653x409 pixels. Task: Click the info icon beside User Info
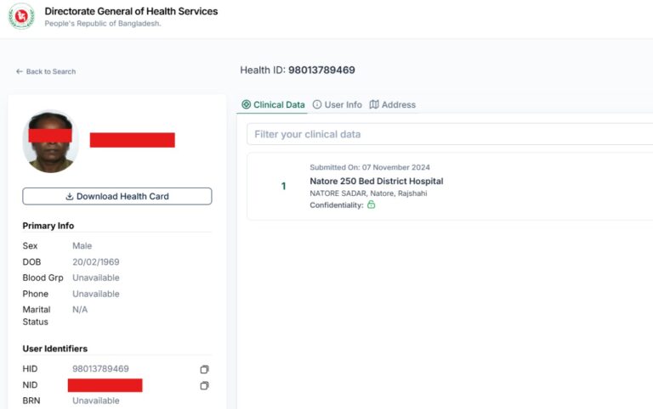click(317, 105)
